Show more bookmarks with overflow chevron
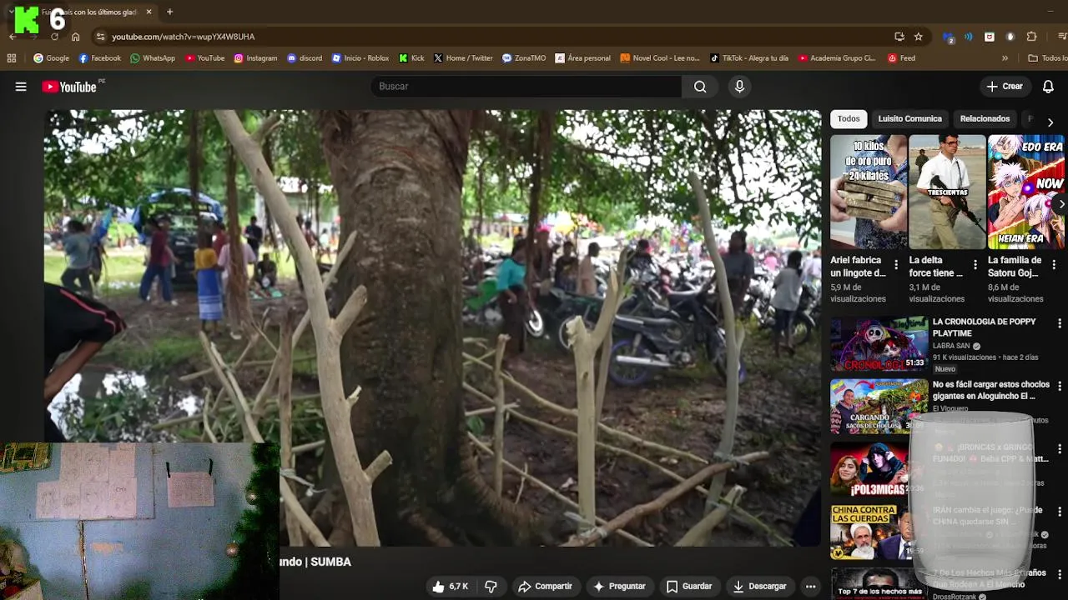The image size is (1068, 600). click(x=1005, y=58)
